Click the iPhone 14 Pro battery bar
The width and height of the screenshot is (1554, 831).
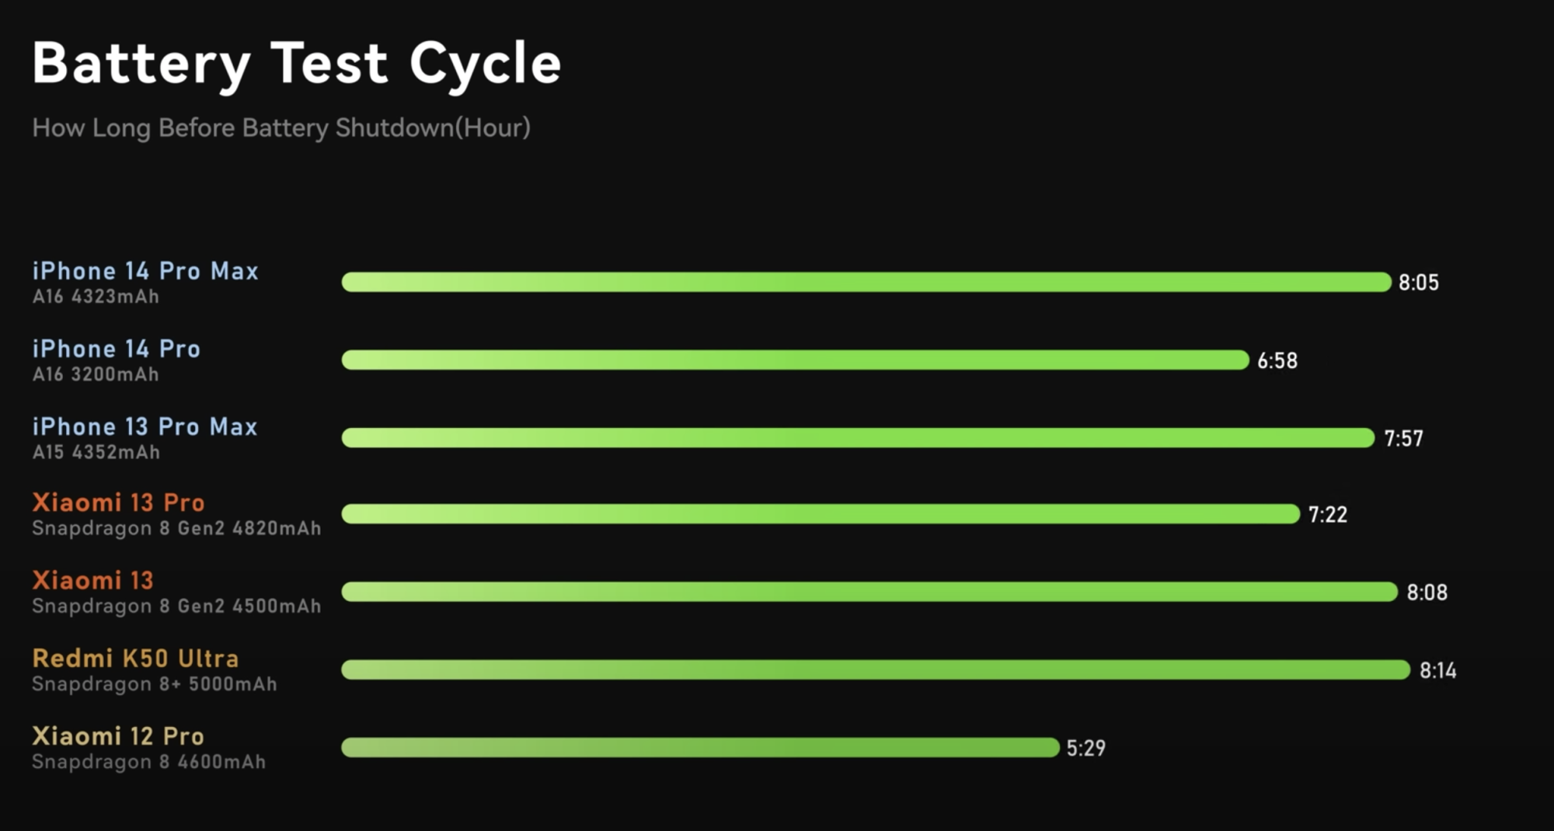[x=795, y=360]
